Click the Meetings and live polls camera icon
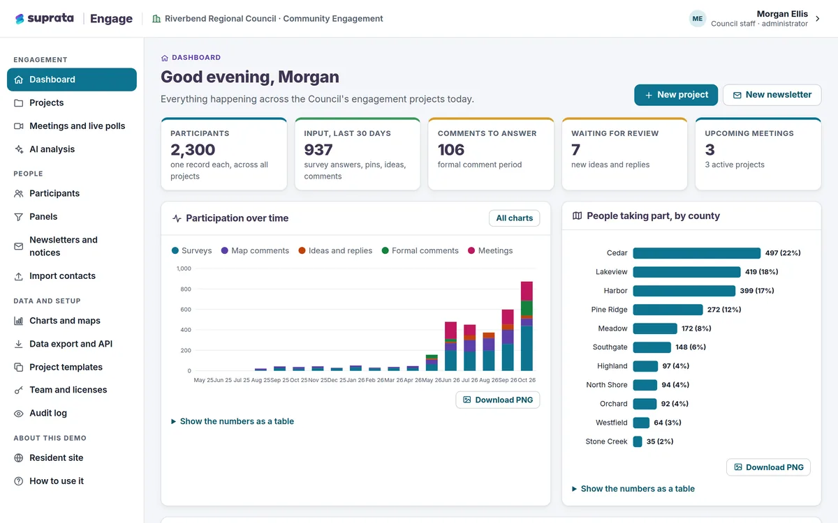 pos(19,126)
